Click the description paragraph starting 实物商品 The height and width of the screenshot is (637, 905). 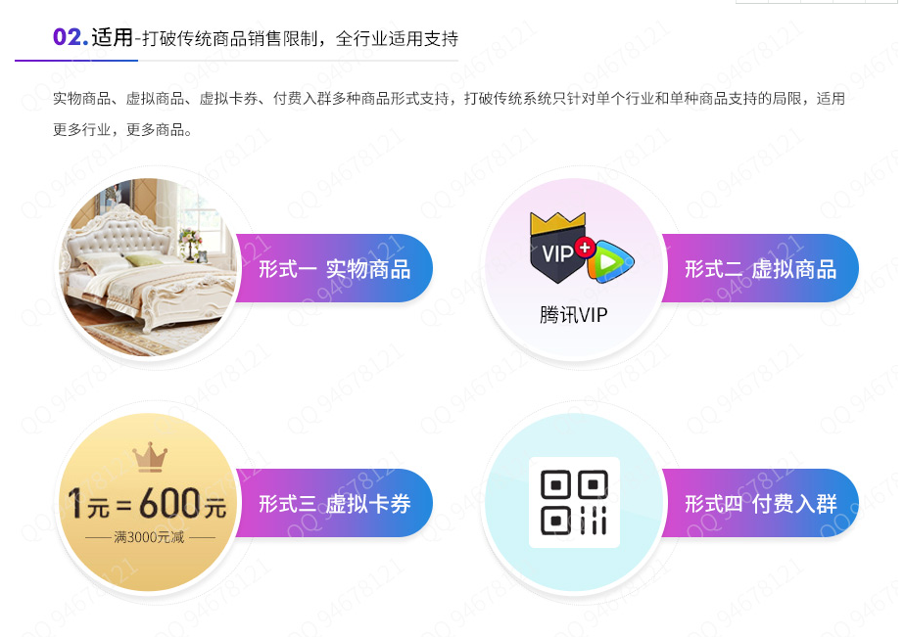point(449,114)
